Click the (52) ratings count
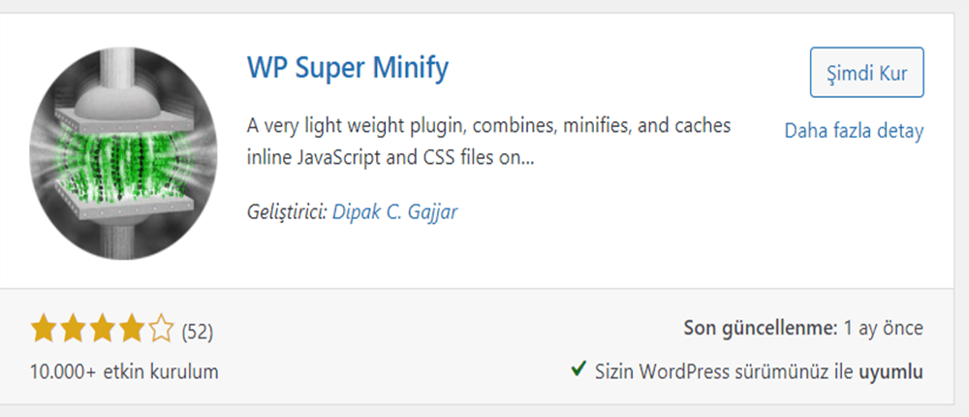 197,332
